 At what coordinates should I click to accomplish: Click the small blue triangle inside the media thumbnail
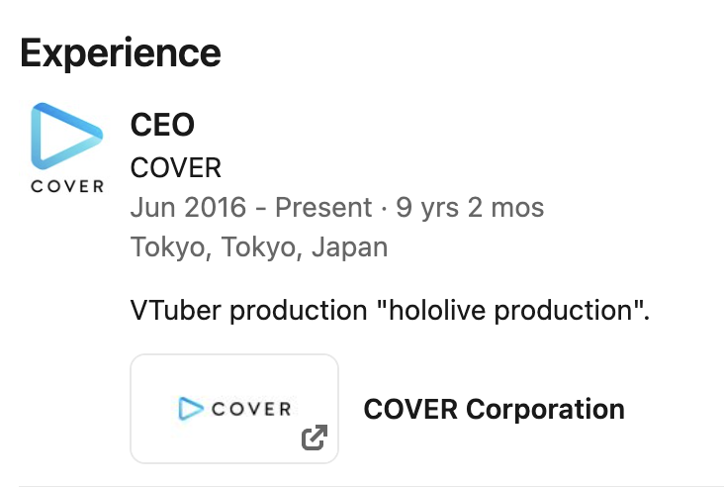click(x=191, y=409)
